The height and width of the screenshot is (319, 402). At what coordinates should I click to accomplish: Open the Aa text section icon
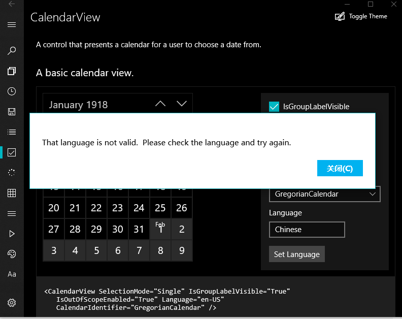(12, 274)
